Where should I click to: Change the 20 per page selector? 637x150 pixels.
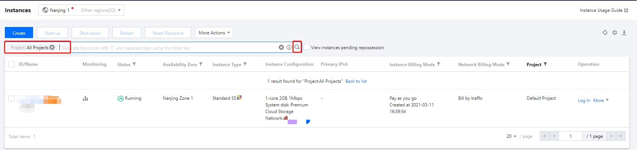511,136
